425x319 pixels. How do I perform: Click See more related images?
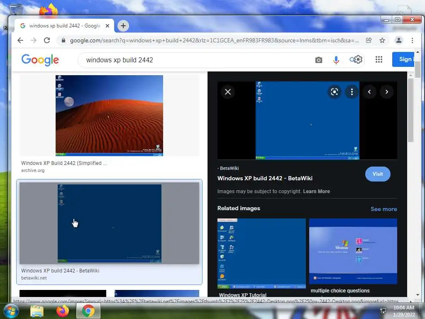(383, 209)
